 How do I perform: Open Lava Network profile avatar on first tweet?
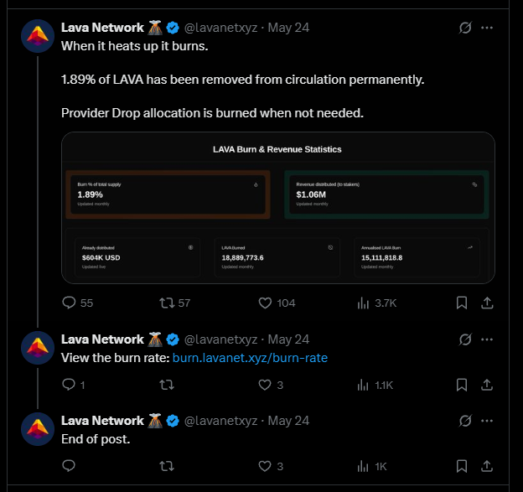coord(38,36)
